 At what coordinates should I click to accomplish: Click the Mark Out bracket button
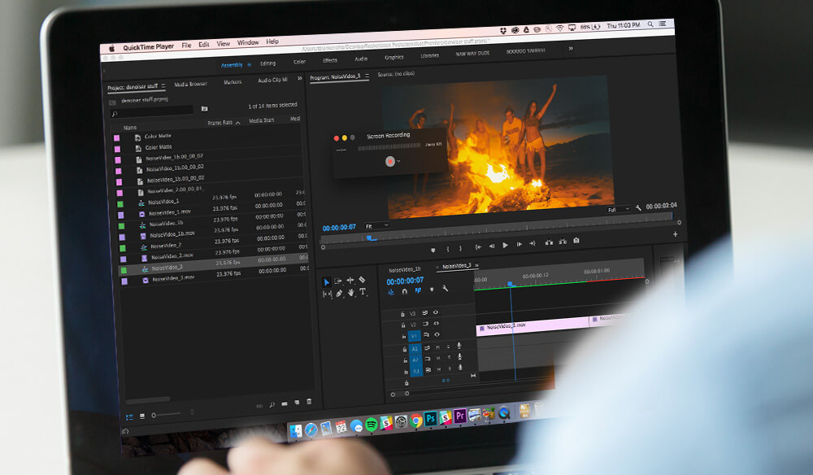pos(460,248)
